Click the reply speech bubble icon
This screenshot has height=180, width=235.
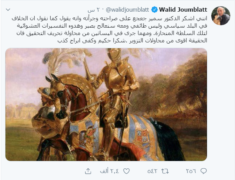[x=203, y=171]
